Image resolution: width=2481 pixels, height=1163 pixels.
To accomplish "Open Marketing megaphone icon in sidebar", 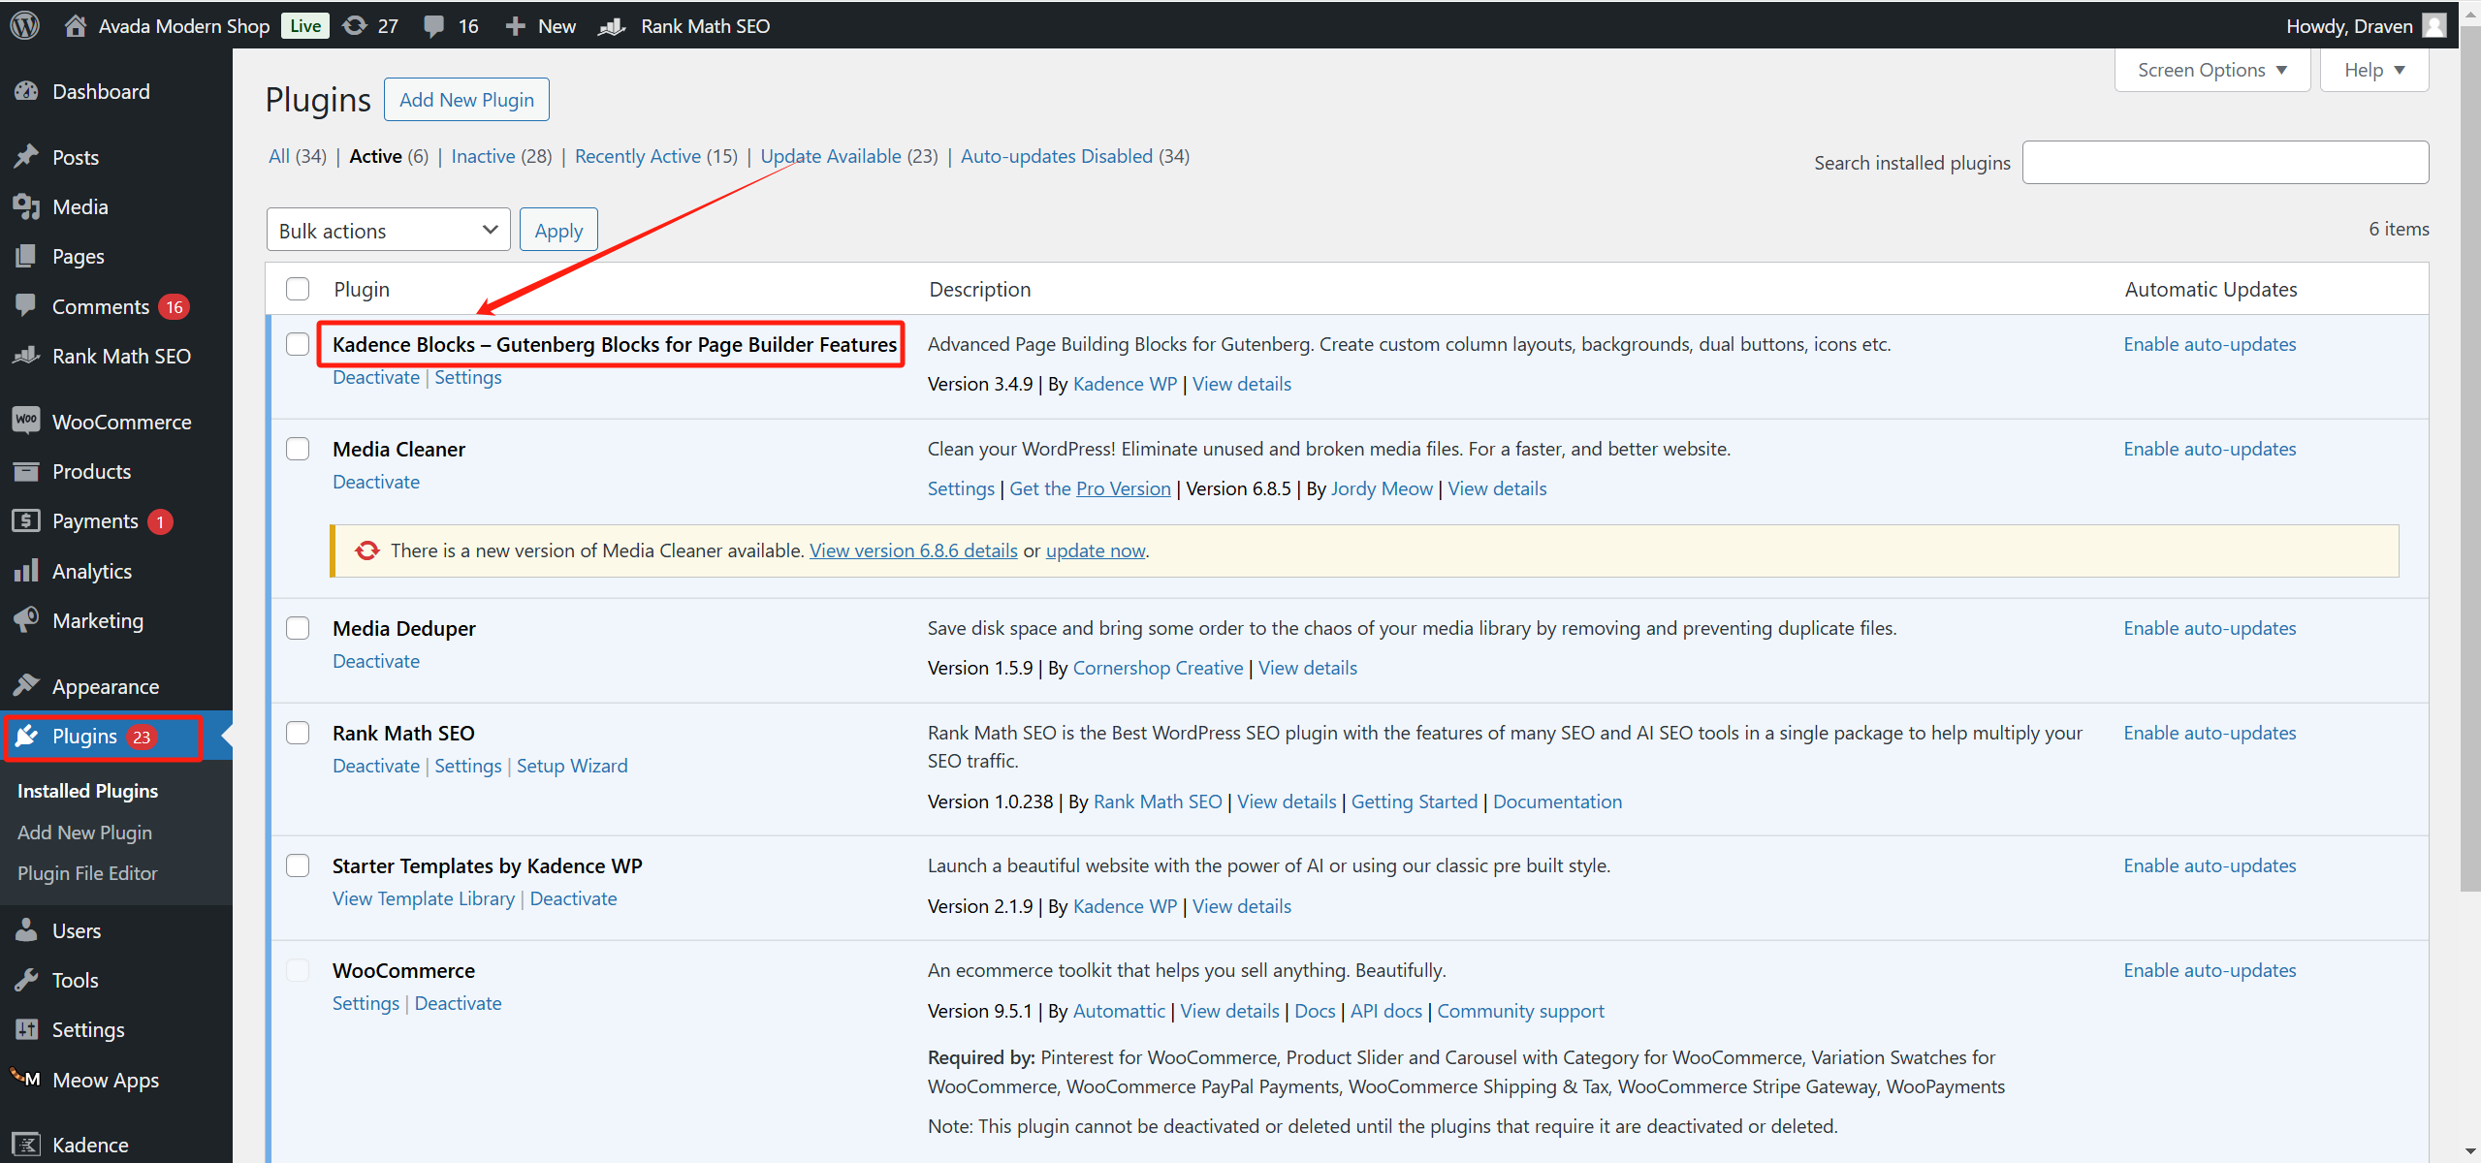I will 26,620.
